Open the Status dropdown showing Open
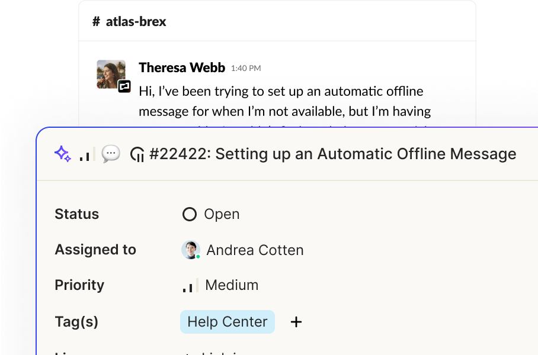Viewport: 538px width, 355px height. pos(211,214)
